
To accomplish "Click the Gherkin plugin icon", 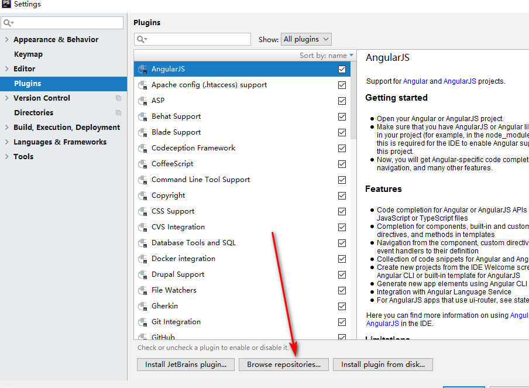I will [x=143, y=306].
